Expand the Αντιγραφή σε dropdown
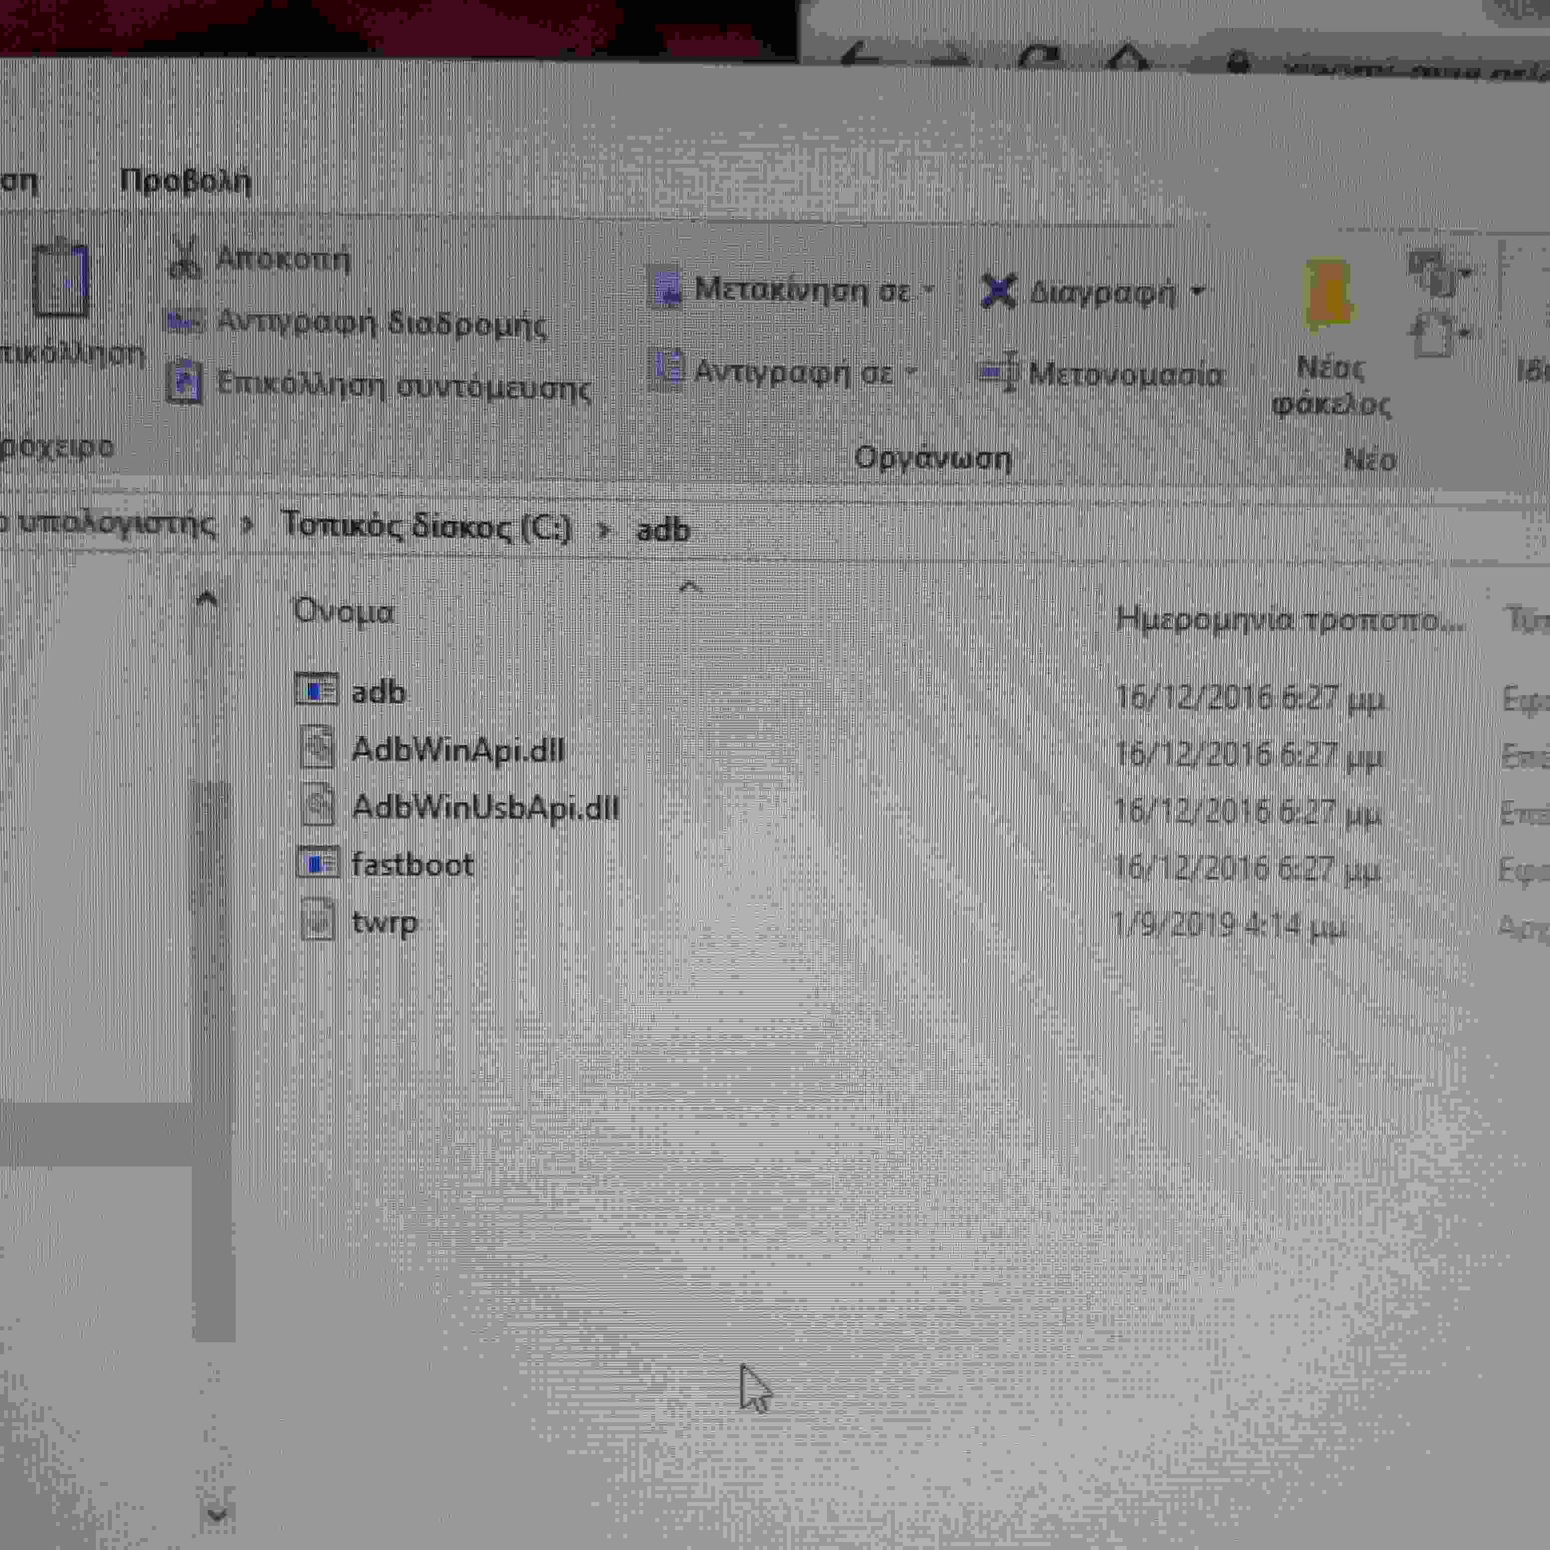The image size is (1550, 1550). 911,372
